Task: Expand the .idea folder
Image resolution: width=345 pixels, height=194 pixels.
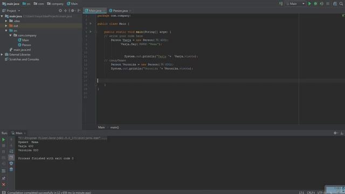Action: pyautogui.click(x=6, y=21)
